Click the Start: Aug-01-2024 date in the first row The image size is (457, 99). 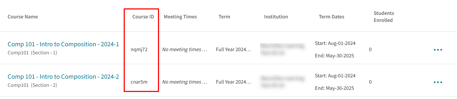(x=335, y=43)
